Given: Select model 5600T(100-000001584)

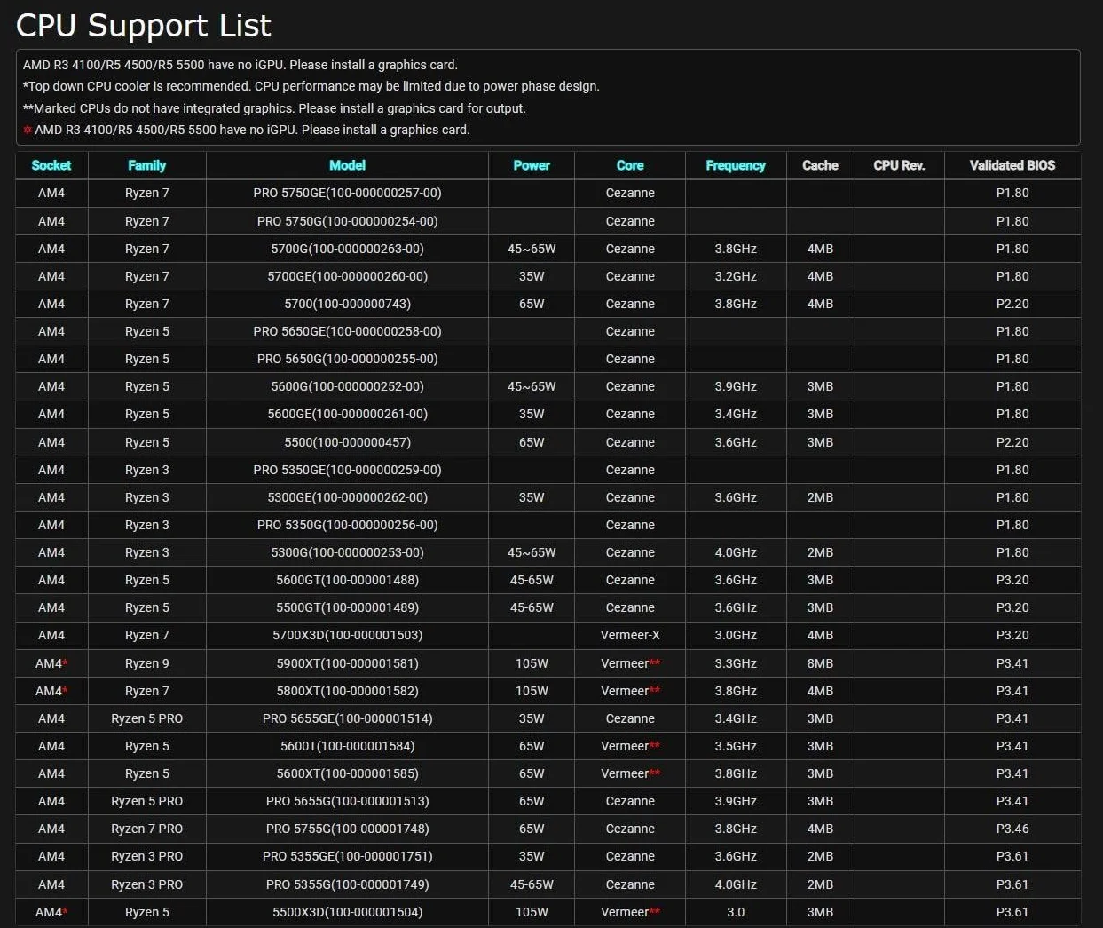Looking at the screenshot, I should click(347, 746).
